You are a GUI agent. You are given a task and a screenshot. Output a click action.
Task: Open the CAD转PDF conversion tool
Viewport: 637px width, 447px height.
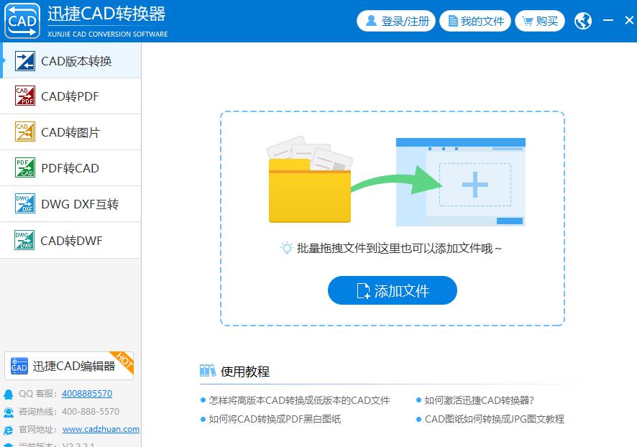pos(70,96)
